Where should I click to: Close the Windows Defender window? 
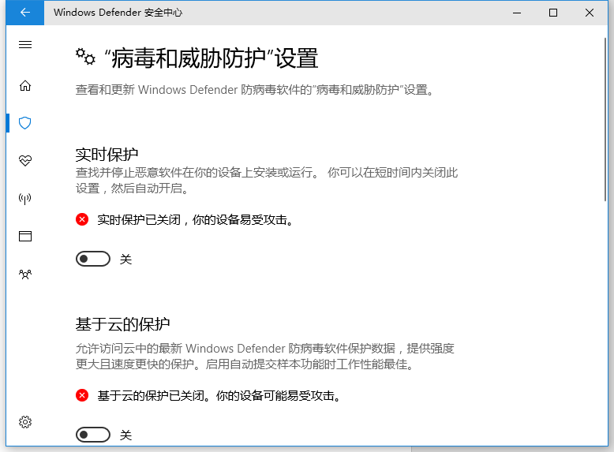point(590,13)
